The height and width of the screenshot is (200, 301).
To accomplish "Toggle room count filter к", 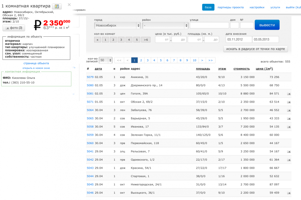I will click(98, 40).
